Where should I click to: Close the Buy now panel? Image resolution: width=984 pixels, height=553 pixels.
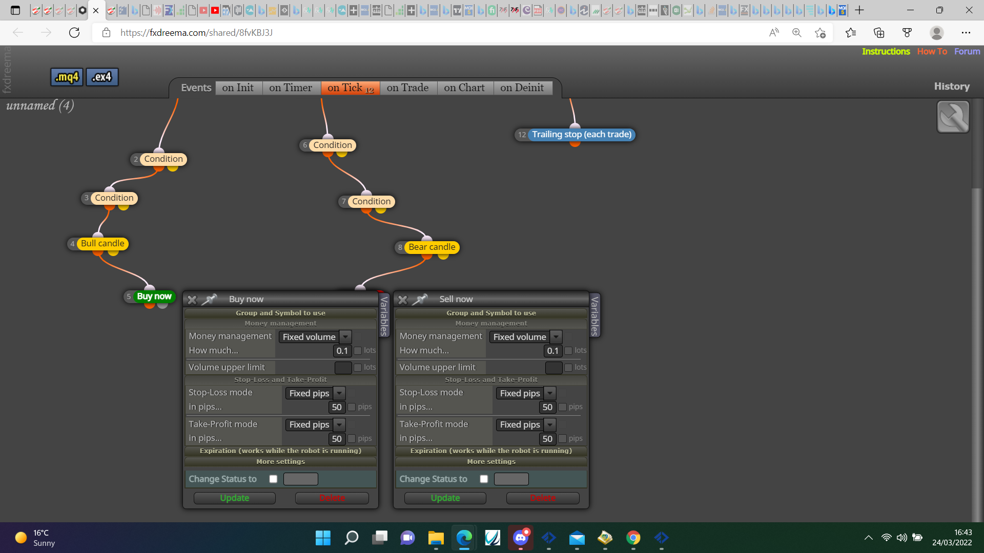tap(192, 300)
